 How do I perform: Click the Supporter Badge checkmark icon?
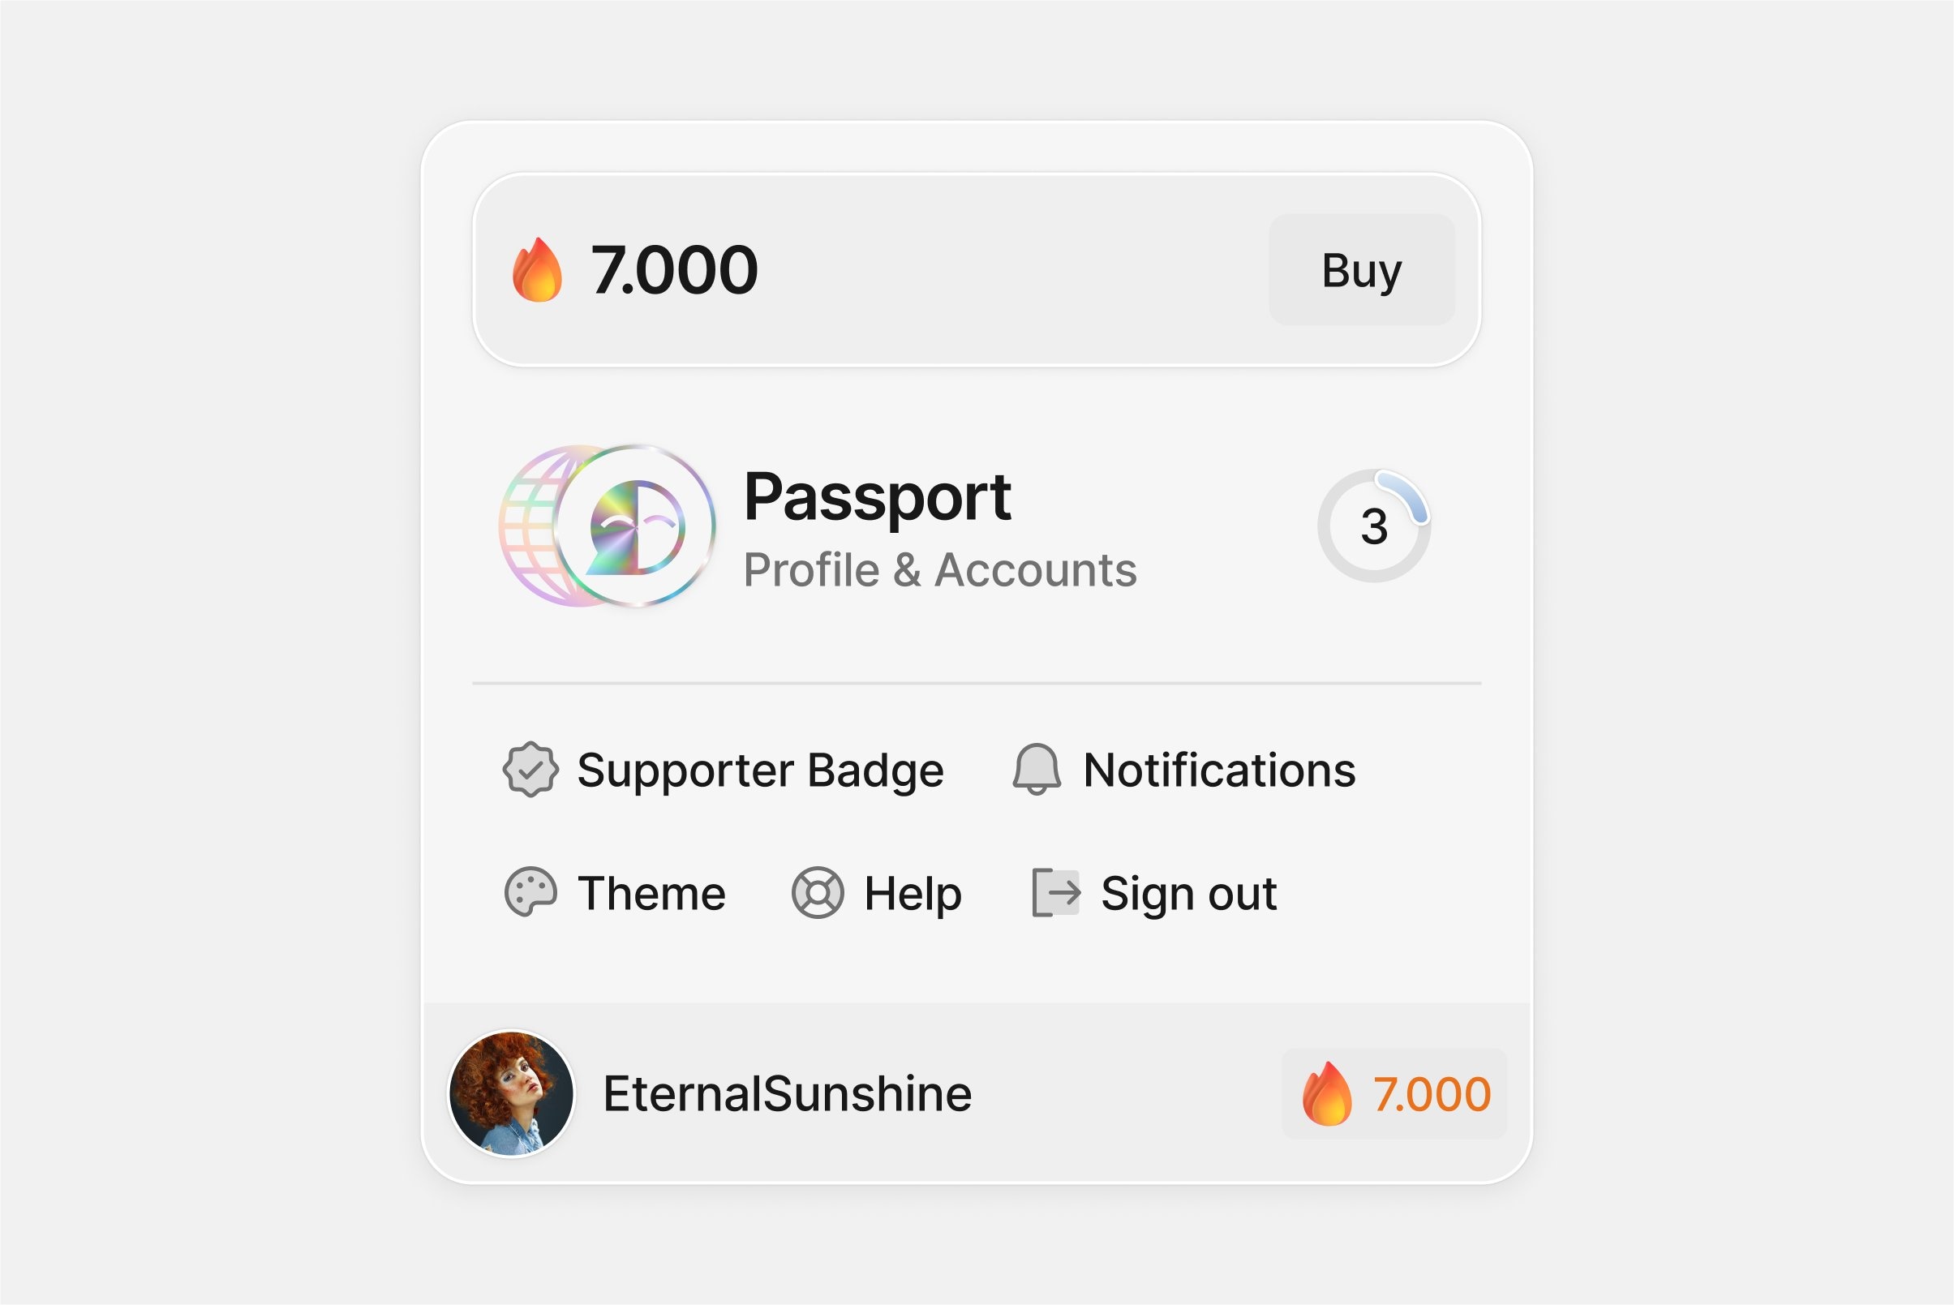(530, 770)
